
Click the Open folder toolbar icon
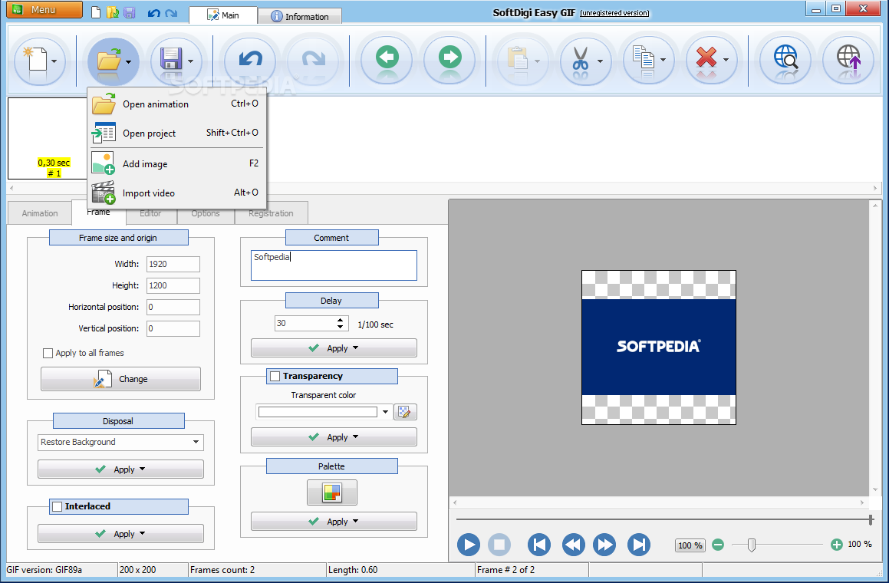coord(108,59)
